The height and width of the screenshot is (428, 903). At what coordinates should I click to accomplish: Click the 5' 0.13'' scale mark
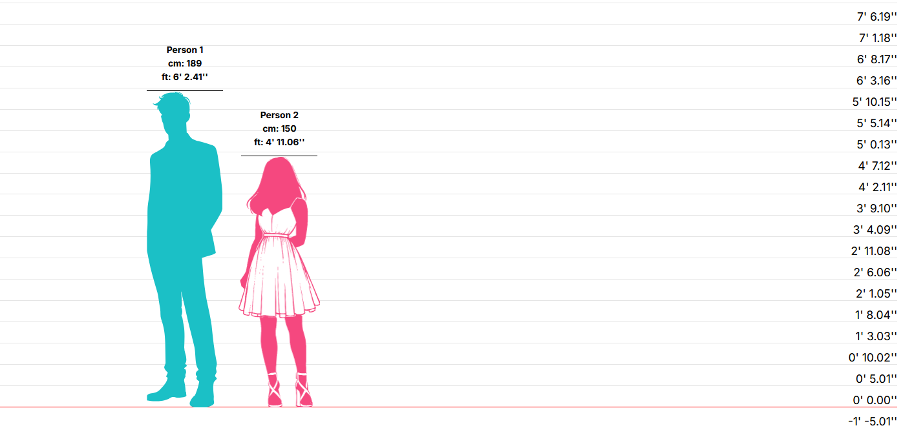click(877, 145)
